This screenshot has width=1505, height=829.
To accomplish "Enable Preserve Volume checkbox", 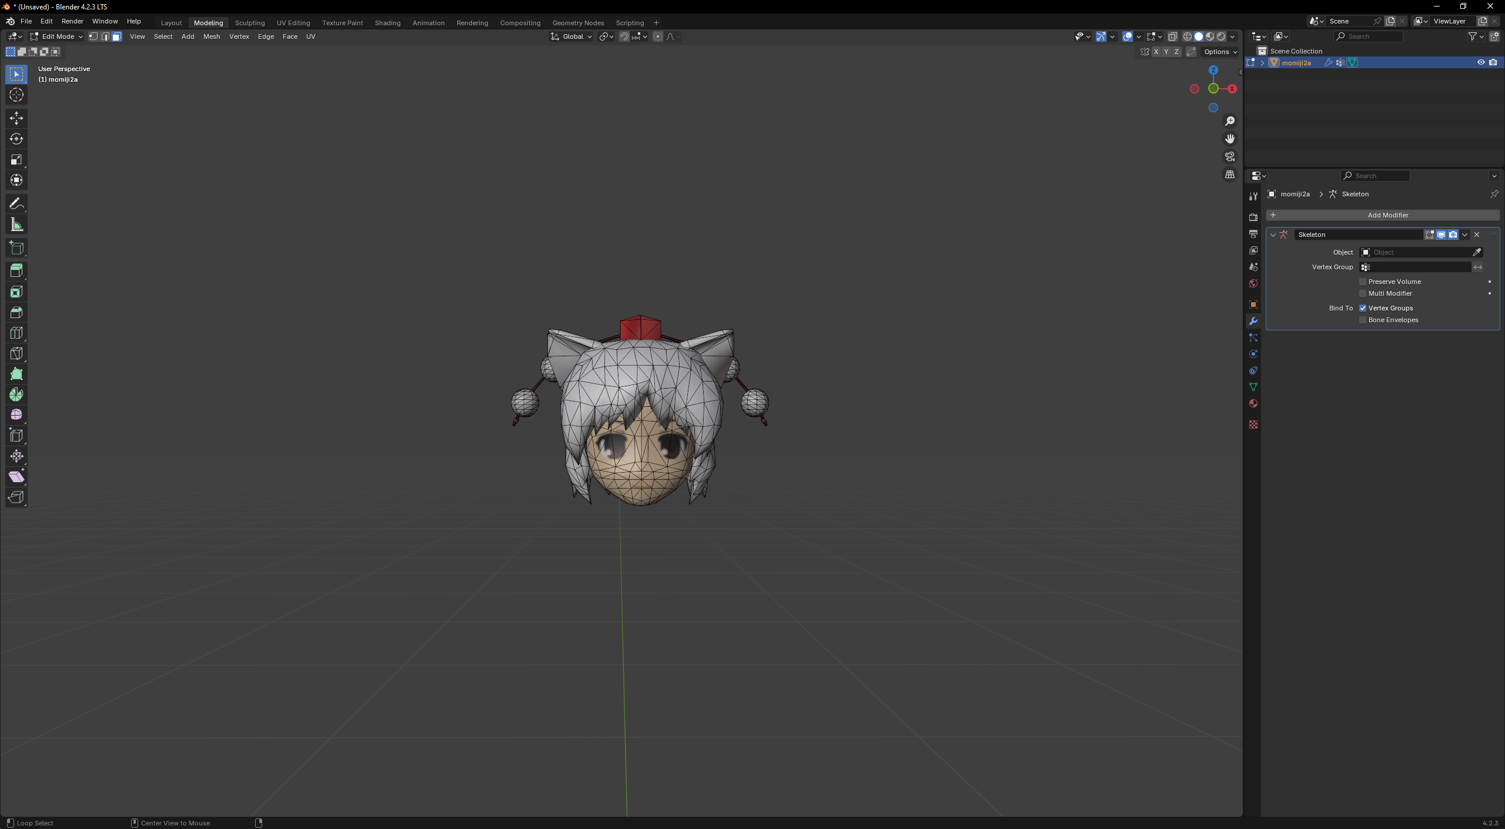I will [x=1363, y=282].
